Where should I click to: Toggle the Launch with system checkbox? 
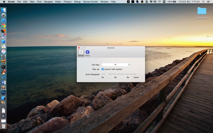pyautogui.click(x=103, y=69)
